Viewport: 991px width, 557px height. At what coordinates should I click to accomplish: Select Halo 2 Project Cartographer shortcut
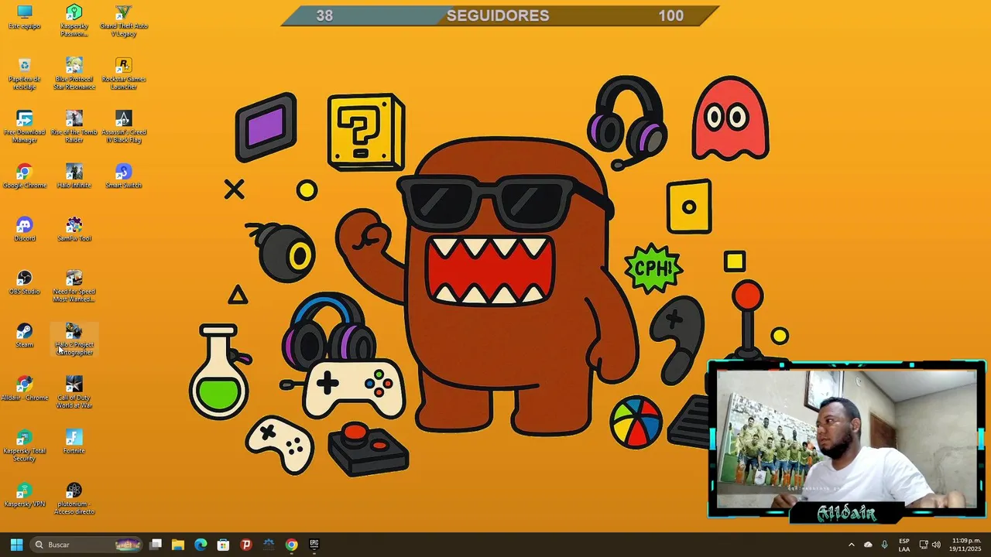coord(74,340)
